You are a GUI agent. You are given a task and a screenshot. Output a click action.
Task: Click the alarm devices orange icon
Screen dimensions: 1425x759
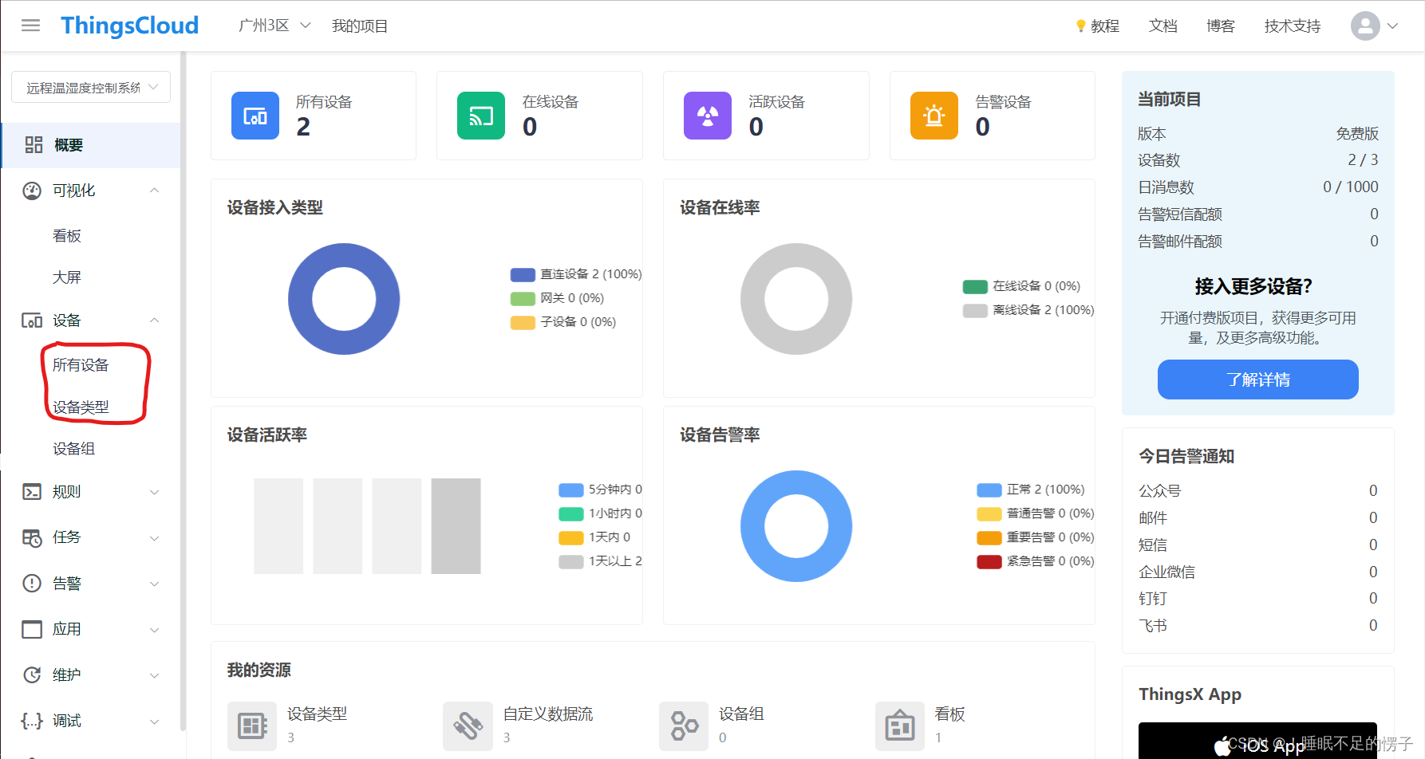tap(934, 116)
